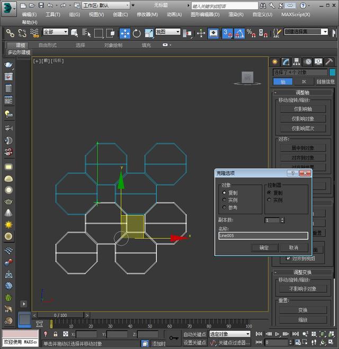Click 确定 in the clone dialog
The height and width of the screenshot is (349, 339).
click(264, 248)
